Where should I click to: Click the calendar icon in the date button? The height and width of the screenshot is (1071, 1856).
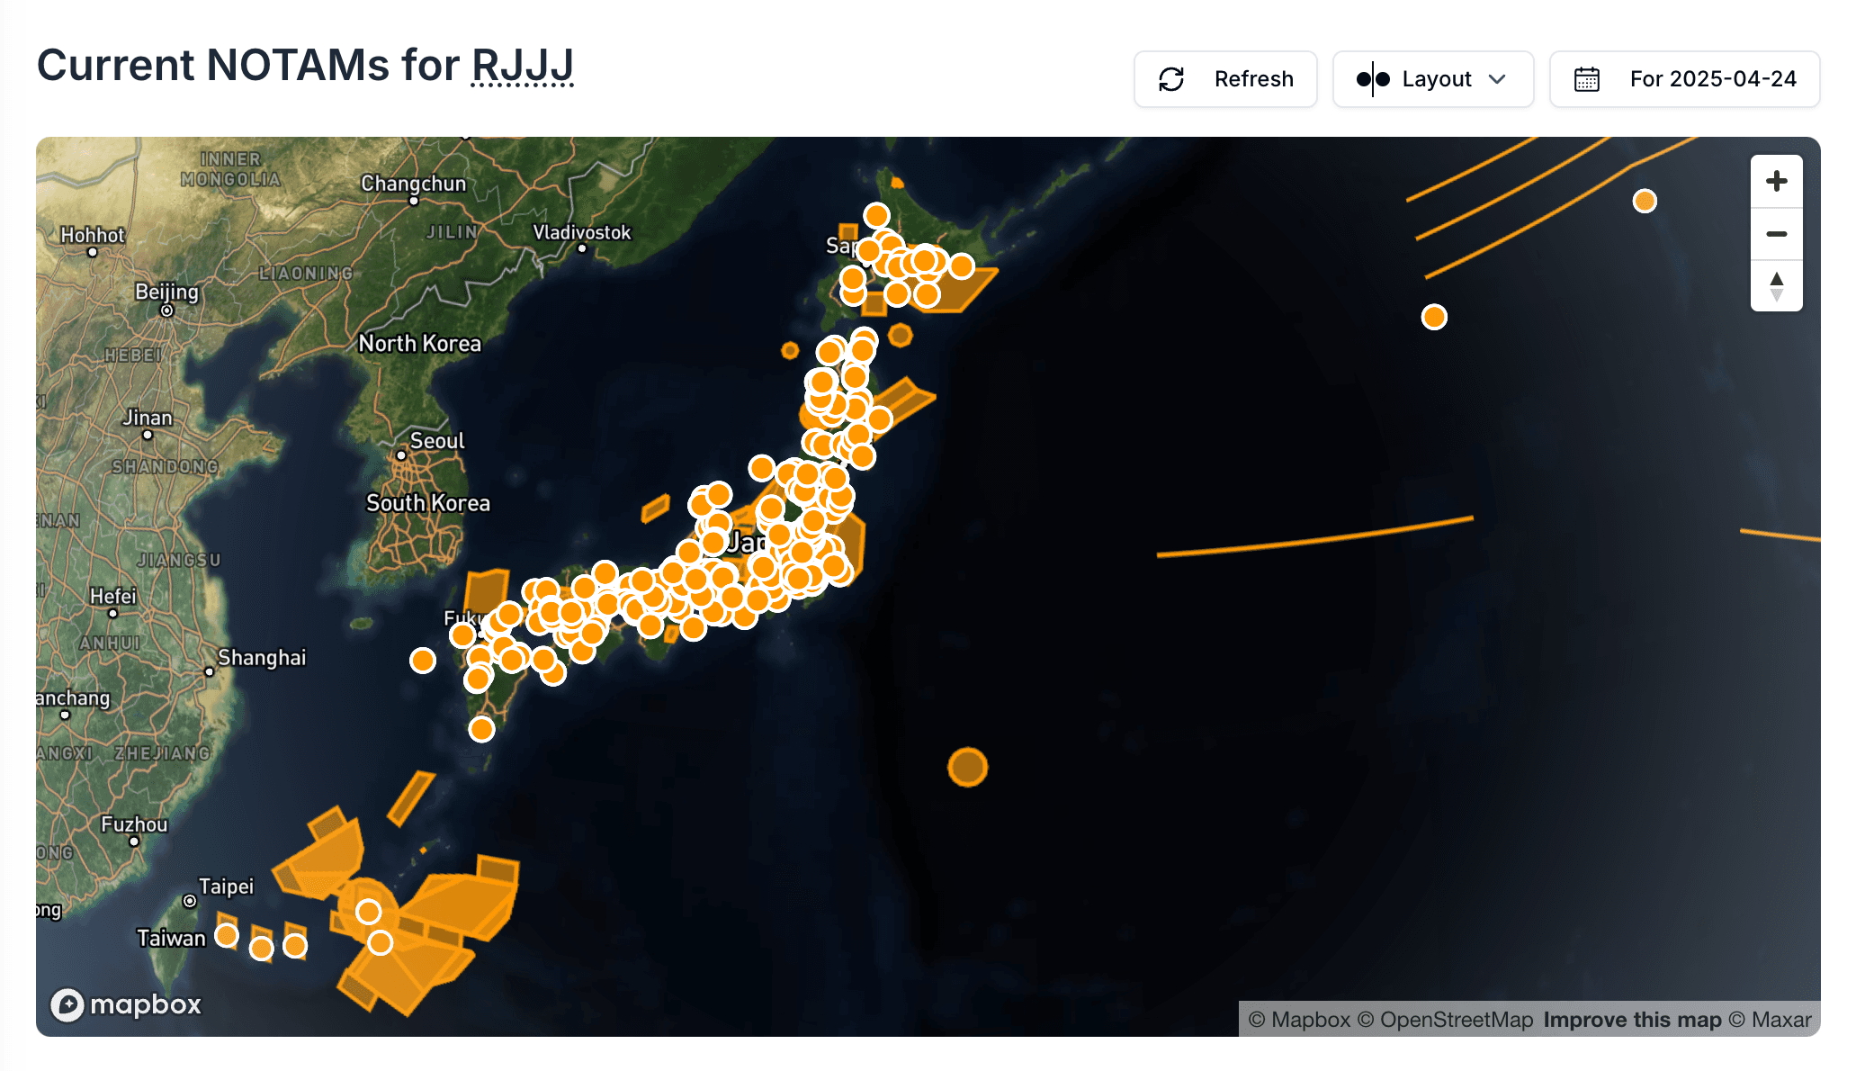(x=1588, y=79)
